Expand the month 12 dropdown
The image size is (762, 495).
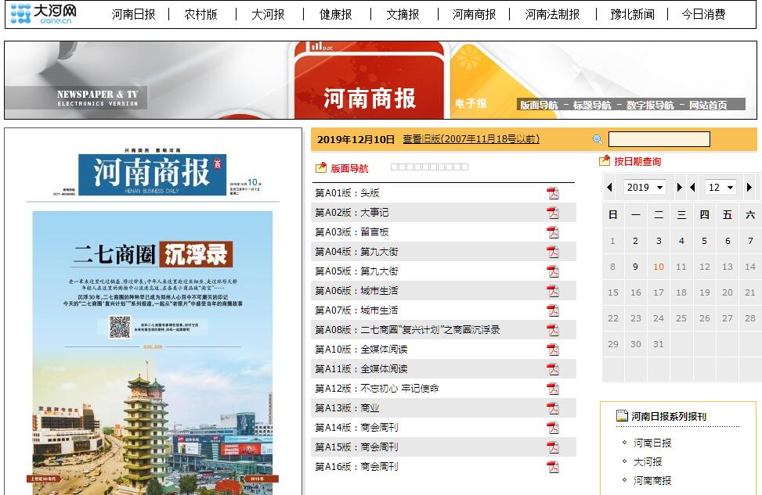click(x=720, y=188)
